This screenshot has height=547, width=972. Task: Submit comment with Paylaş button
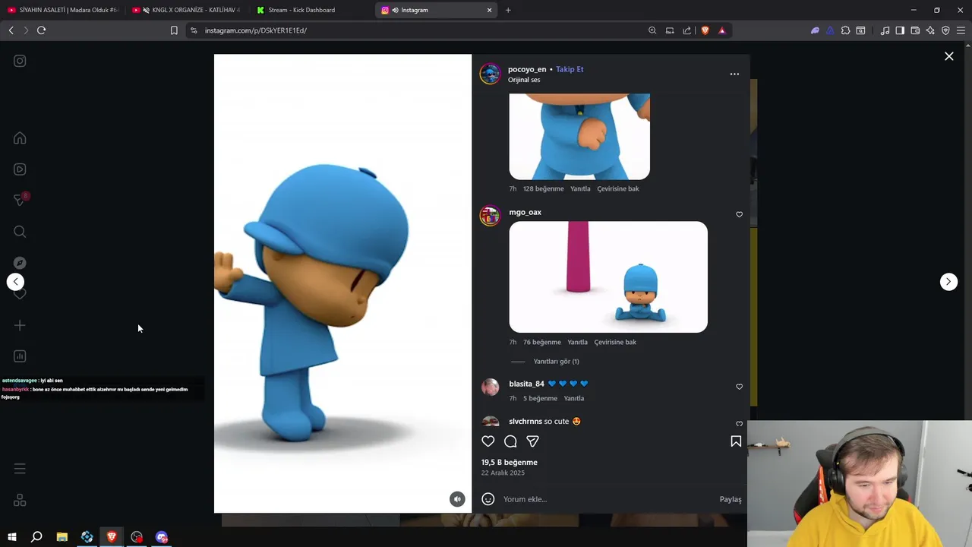(x=731, y=499)
